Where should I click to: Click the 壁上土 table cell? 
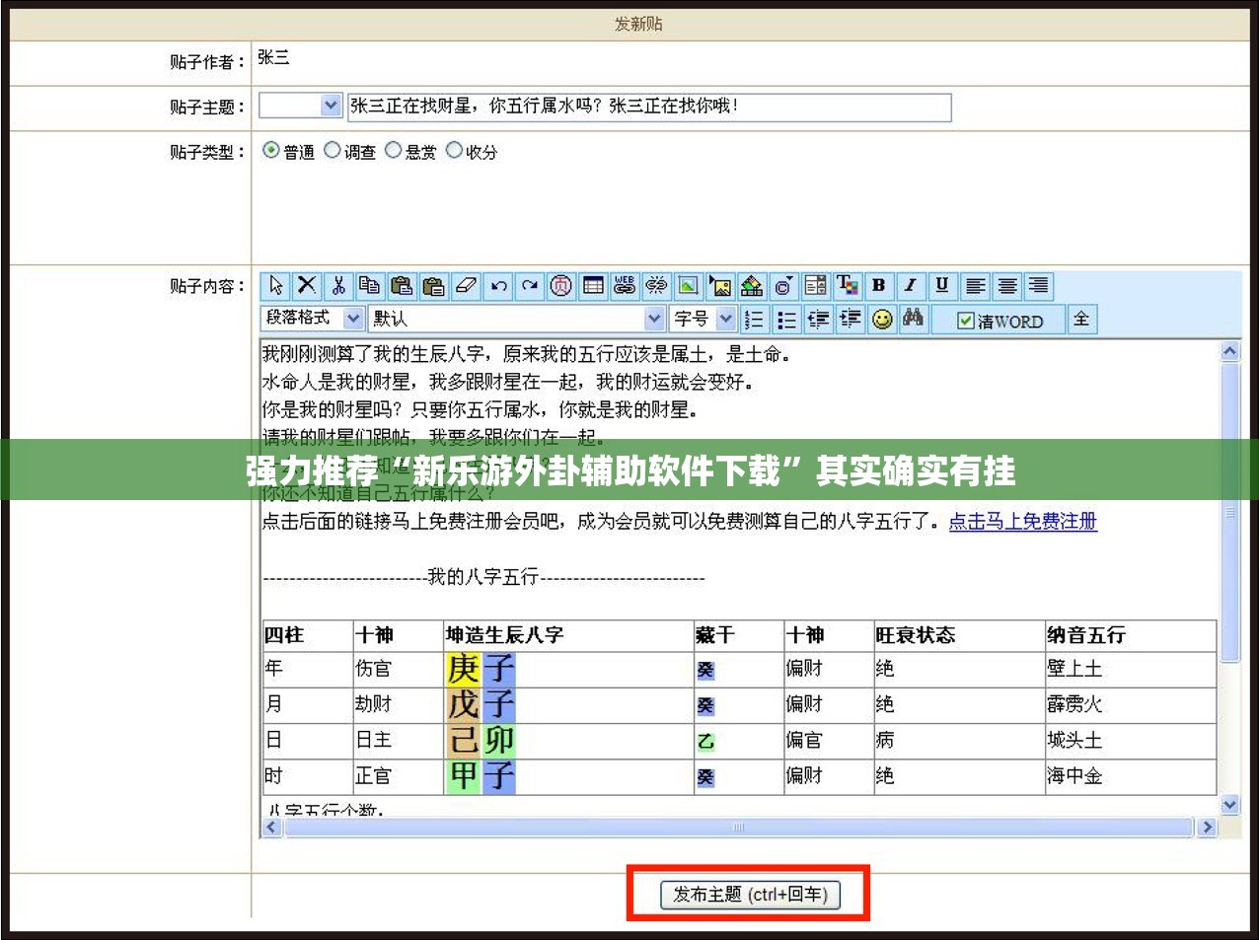click(x=1131, y=669)
